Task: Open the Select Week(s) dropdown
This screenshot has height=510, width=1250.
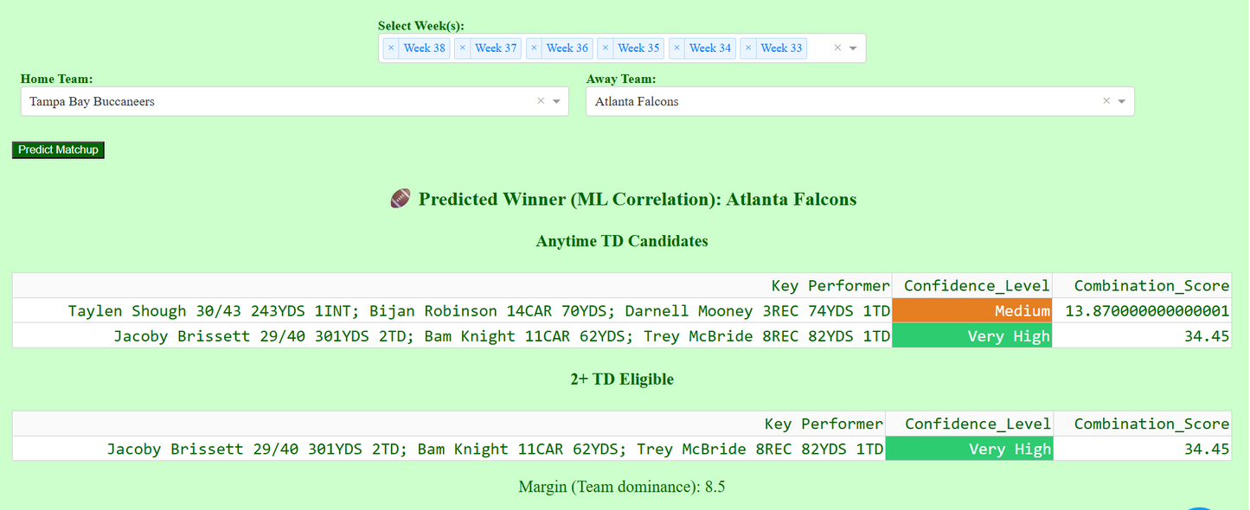Action: pyautogui.click(x=852, y=48)
